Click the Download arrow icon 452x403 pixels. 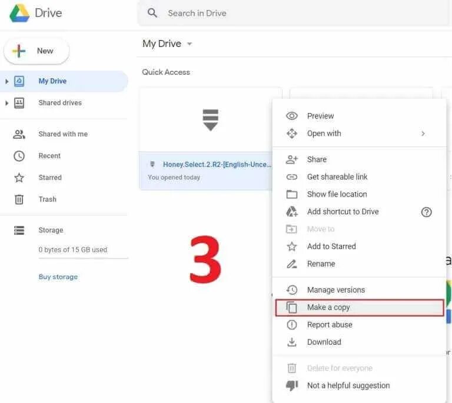pyautogui.click(x=292, y=342)
